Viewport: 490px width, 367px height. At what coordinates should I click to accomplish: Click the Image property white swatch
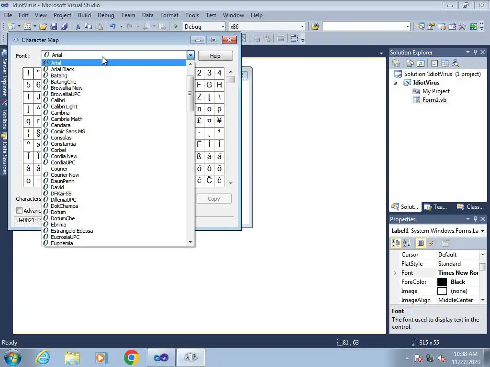[442, 291]
